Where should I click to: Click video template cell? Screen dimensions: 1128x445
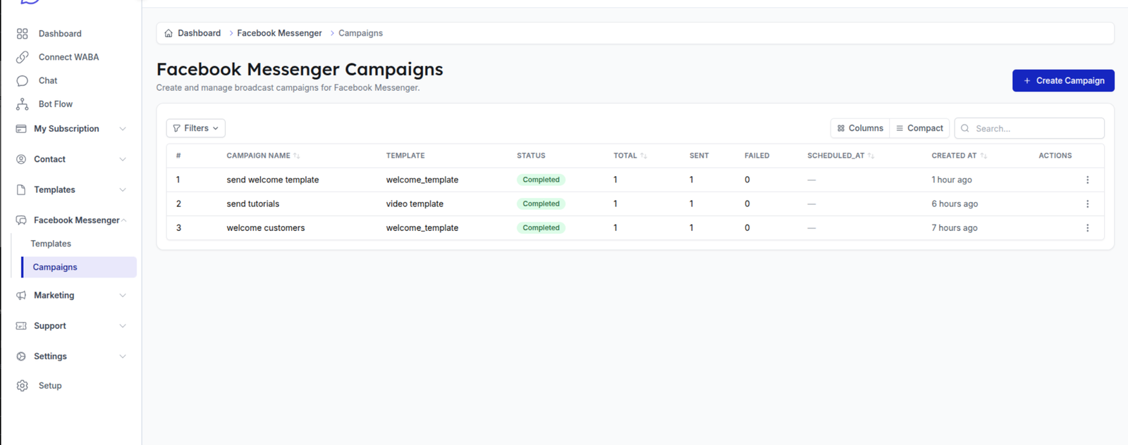[x=415, y=203]
